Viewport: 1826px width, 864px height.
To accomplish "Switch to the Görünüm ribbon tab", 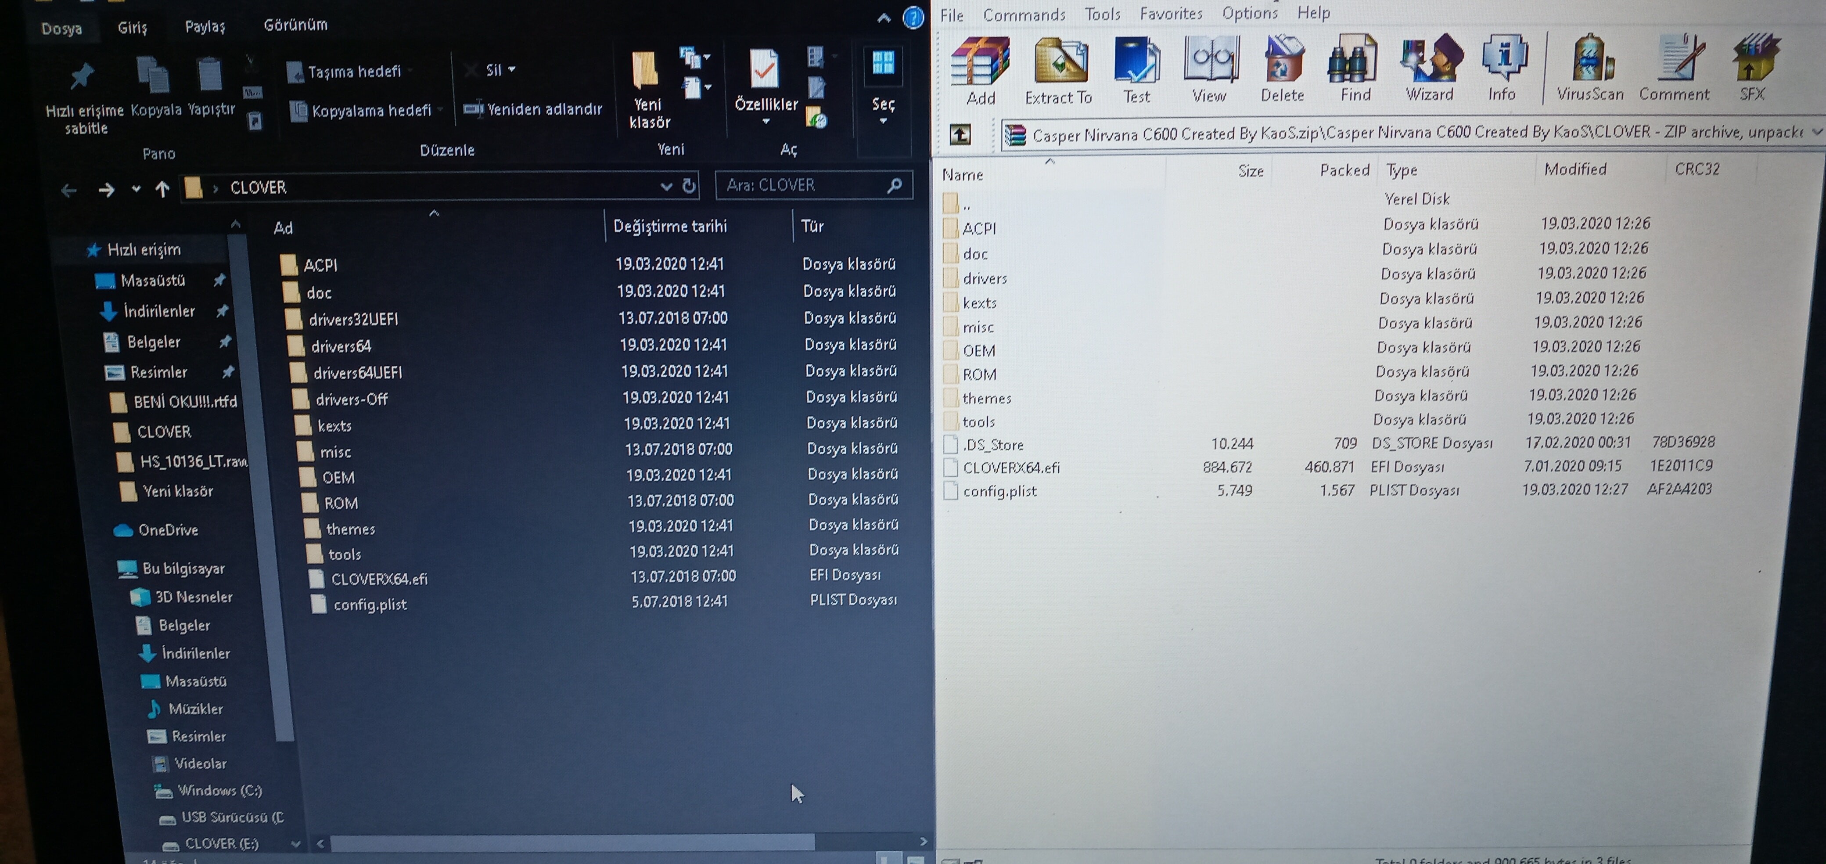I will click(295, 25).
